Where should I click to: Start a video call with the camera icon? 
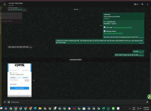tap(135, 4)
